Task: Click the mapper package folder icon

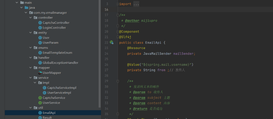Action: [x=35, y=68]
